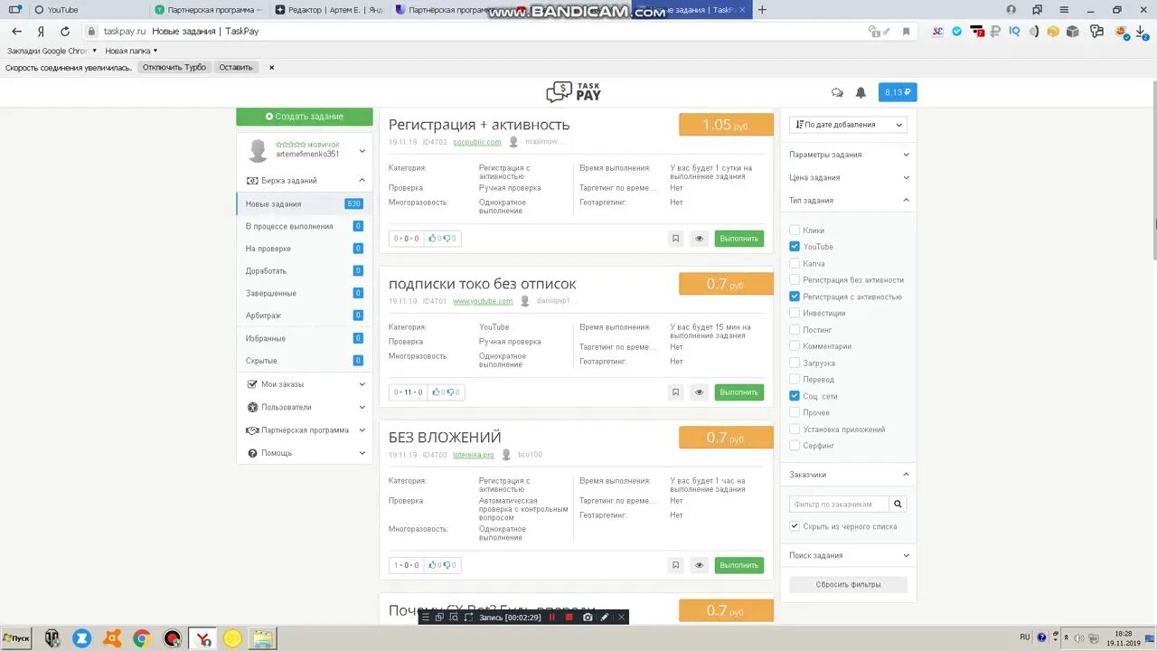
Task: Click the TaskPay logo
Action: 573,92
